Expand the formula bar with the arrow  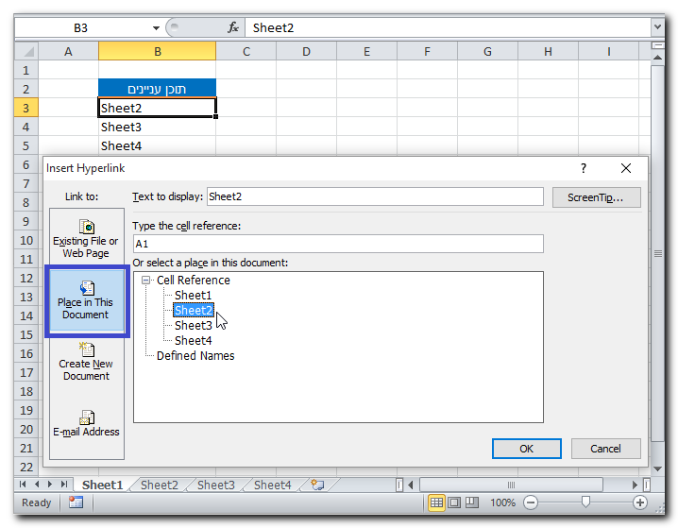657,28
